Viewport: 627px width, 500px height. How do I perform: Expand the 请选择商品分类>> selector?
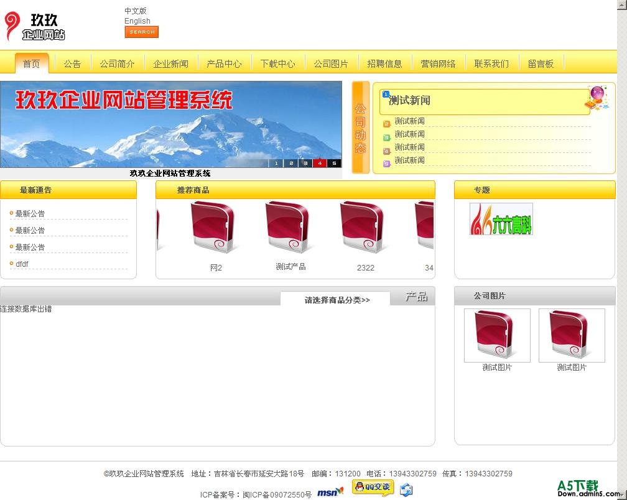(337, 300)
